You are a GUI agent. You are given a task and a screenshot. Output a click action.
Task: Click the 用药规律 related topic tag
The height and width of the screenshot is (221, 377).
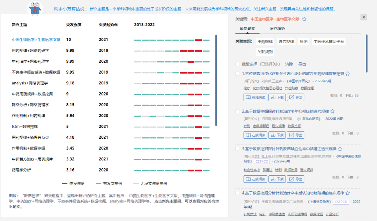tap(265, 42)
